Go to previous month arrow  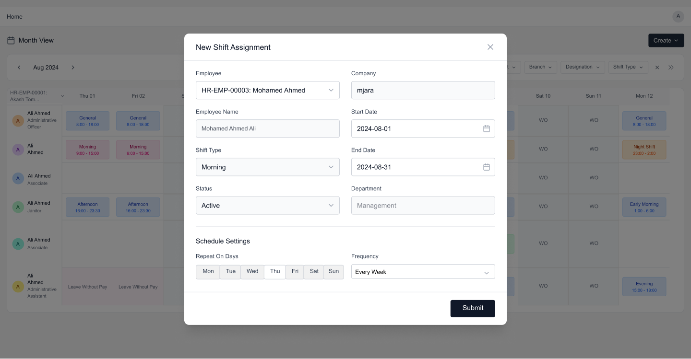coord(19,68)
